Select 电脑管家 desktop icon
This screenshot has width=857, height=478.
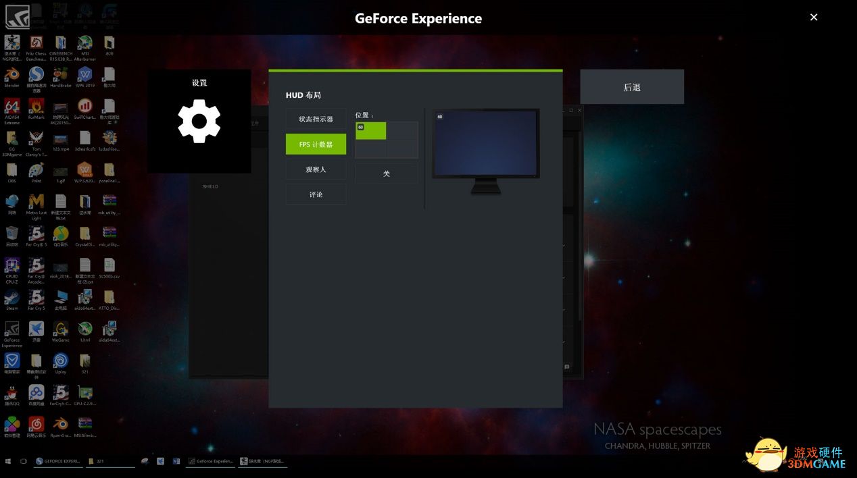click(x=12, y=364)
